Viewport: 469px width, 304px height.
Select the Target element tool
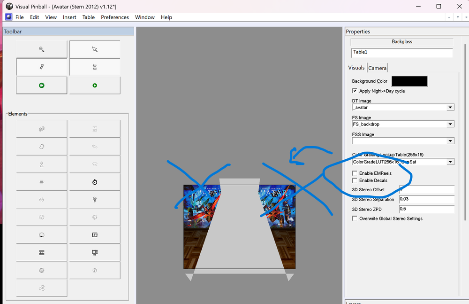pos(95,218)
